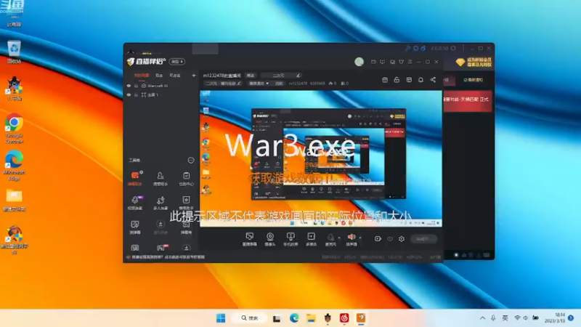Open File Explorer from taskbar
Screen dimensions: 581x327
point(311,318)
